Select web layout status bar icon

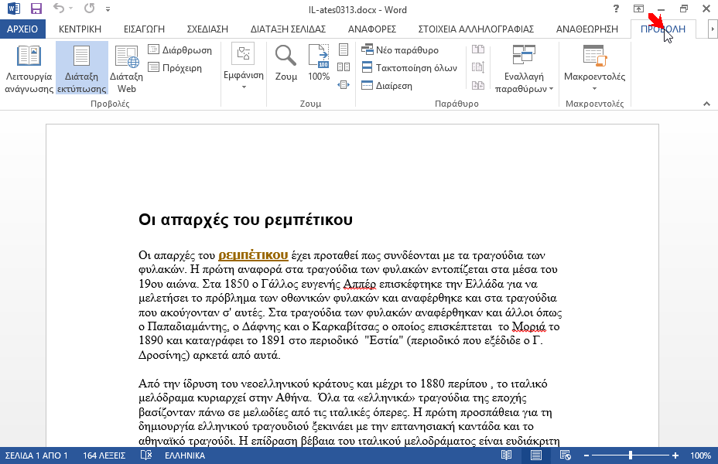[565, 455]
